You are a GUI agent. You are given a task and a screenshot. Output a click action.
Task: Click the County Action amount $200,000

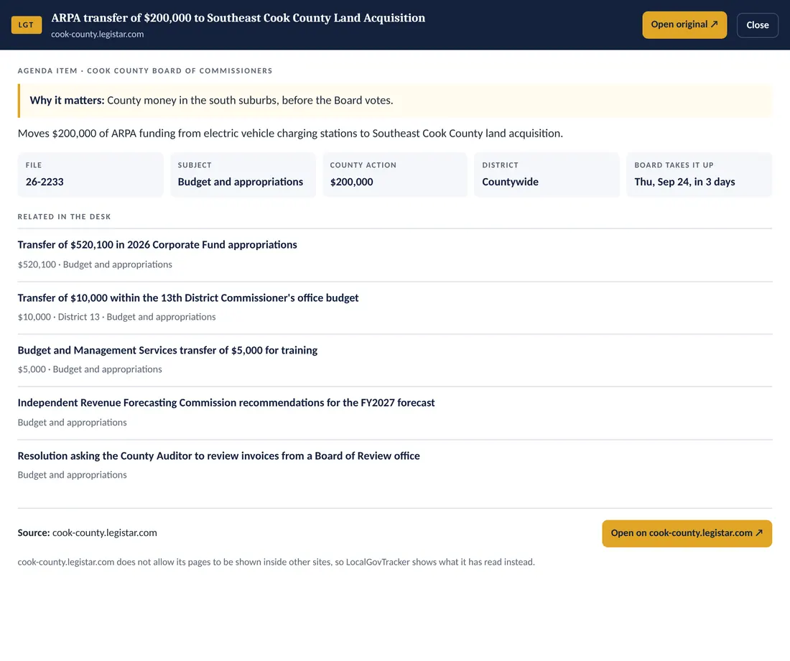coord(352,182)
